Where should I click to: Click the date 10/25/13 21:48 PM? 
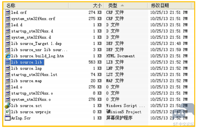tap(169, 44)
